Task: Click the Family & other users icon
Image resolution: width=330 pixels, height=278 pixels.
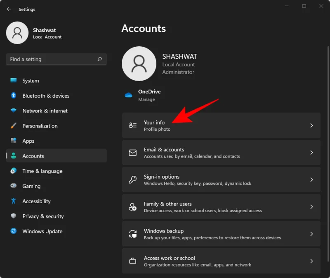Action: point(132,207)
